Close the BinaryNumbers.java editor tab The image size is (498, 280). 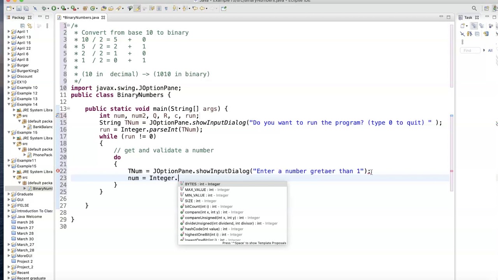[x=103, y=17]
